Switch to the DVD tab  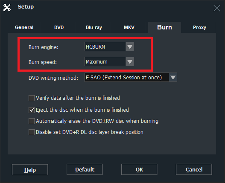coord(59,27)
